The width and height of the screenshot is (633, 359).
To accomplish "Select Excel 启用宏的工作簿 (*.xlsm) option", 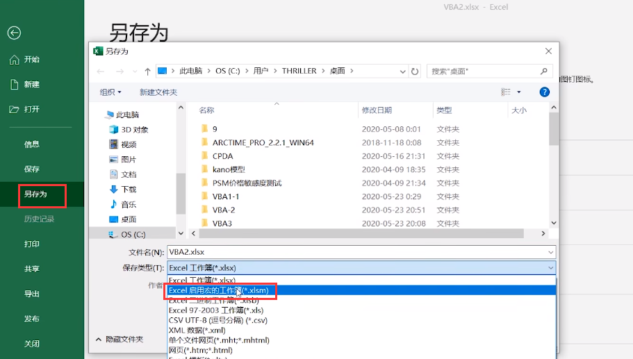I will pyautogui.click(x=361, y=290).
